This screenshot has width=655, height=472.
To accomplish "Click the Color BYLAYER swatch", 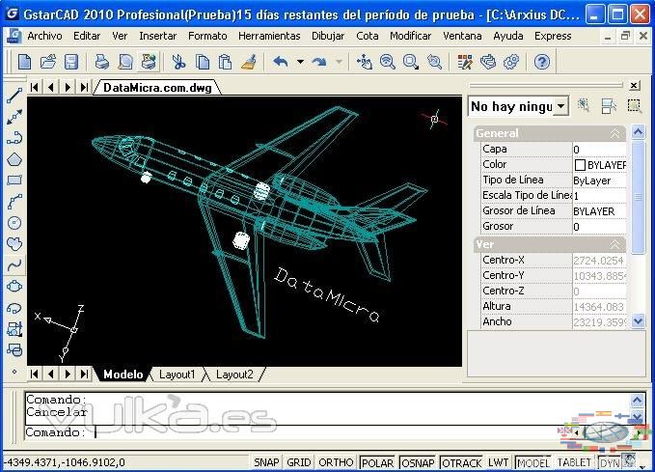I will click(580, 165).
